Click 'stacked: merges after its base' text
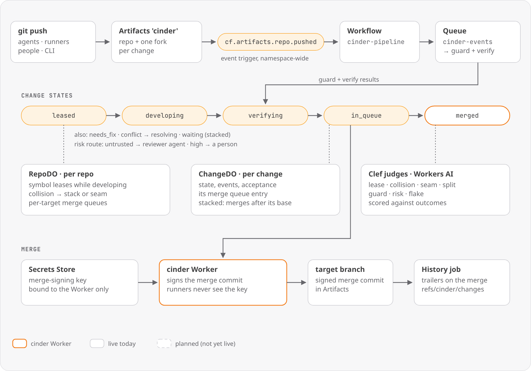The image size is (531, 371). pos(245,203)
